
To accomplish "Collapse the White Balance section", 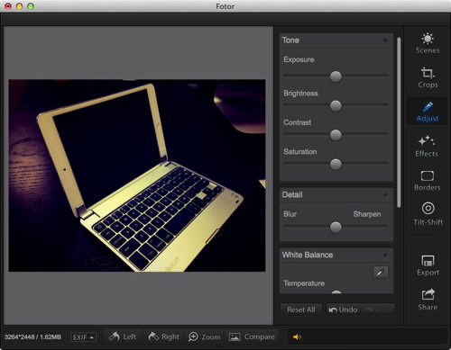I will 385,256.
